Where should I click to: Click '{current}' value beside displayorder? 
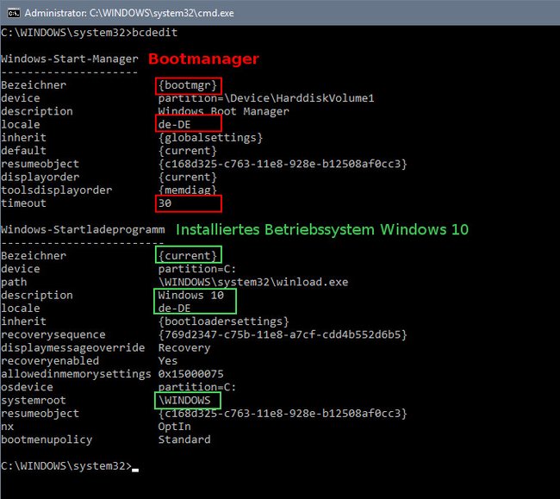click(188, 178)
